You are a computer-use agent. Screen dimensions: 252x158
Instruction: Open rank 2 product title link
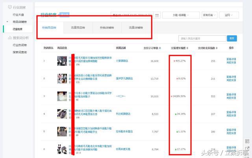pyautogui.click(x=90, y=77)
